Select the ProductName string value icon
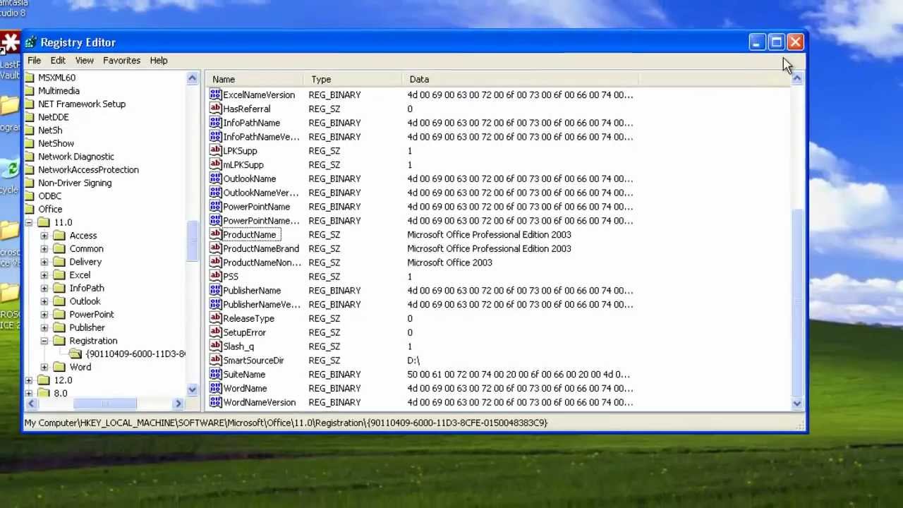This screenshot has height=508, width=903. (215, 234)
